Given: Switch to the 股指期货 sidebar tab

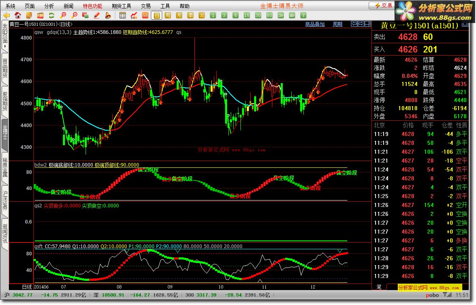Looking at the screenshot, I should click(x=5, y=101).
